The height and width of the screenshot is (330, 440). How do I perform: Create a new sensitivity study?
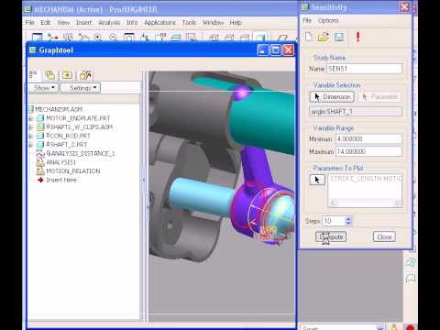pyautogui.click(x=309, y=37)
